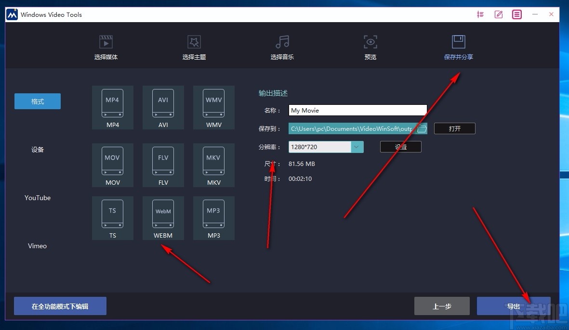Click the My Movie name input field
569x330 pixels.
coord(357,110)
